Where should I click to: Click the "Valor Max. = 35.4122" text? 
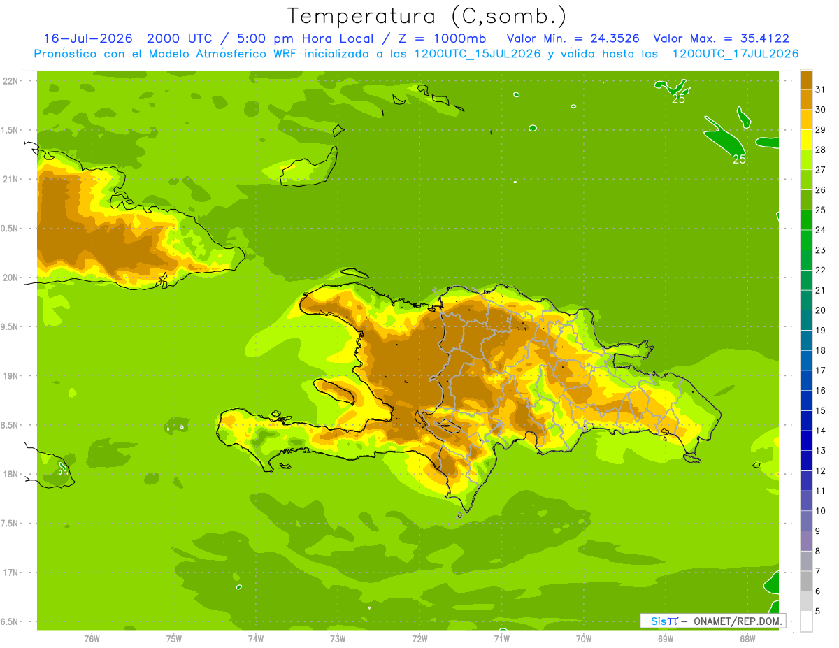(721, 38)
